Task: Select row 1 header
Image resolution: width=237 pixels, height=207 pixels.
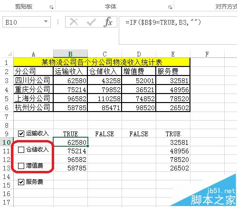Action: point(7,63)
